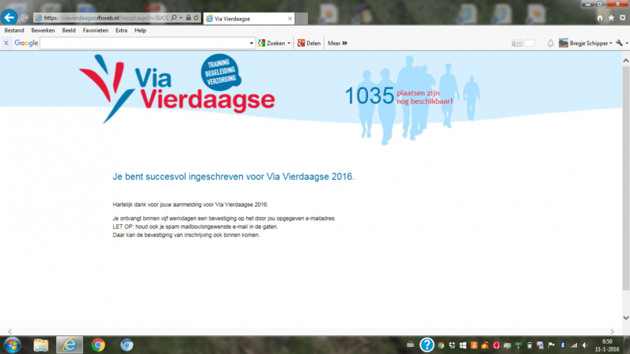Open the Favorieten menu
The height and width of the screenshot is (354, 630).
(x=95, y=30)
